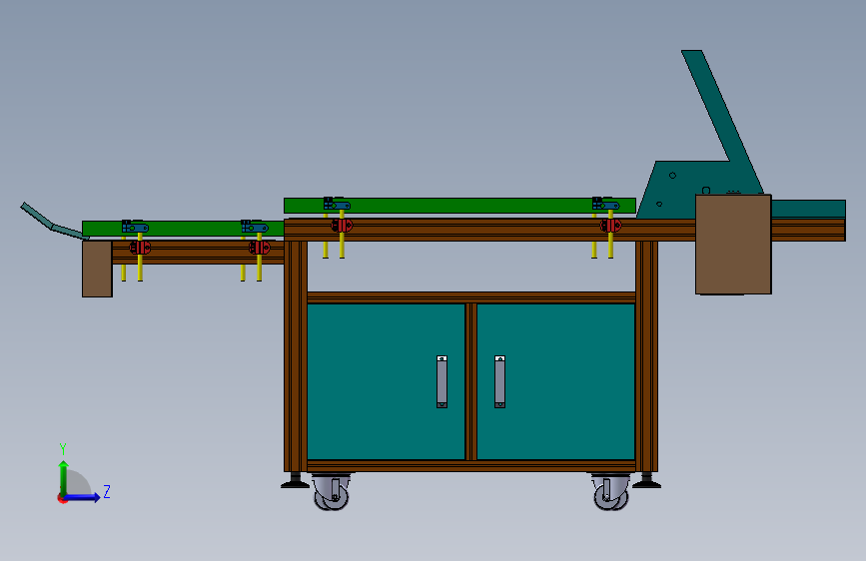Viewport: 866px width, 561px height.
Task: Click the right black leveling foot
Action: click(646, 481)
